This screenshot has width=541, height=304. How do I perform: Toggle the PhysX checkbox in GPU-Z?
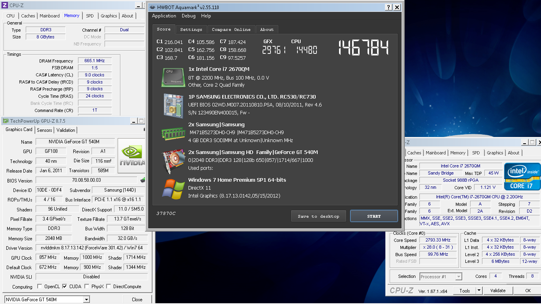pyautogui.click(x=88, y=287)
